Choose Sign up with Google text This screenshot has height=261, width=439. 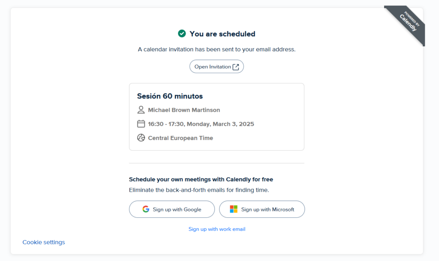tap(177, 210)
